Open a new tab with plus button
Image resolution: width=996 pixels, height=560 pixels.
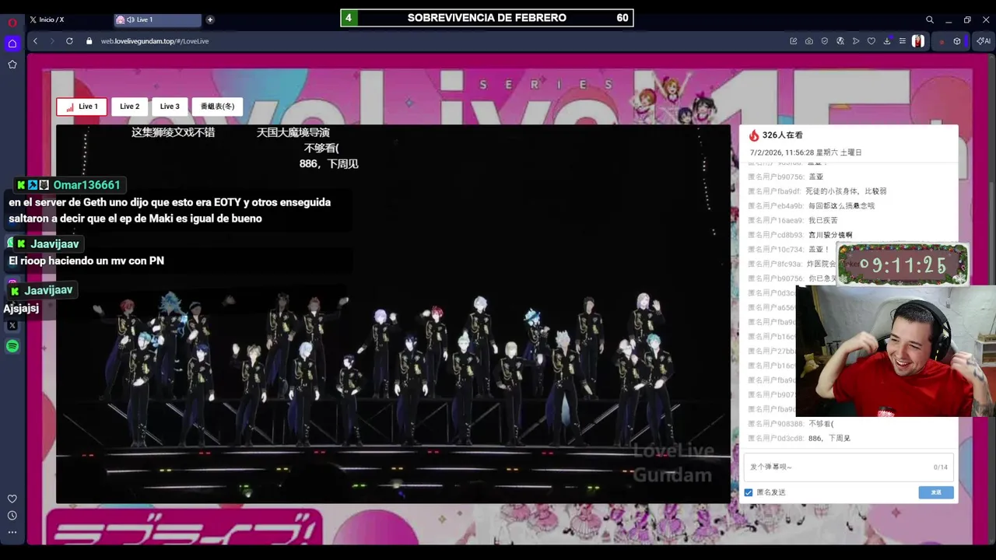pyautogui.click(x=210, y=19)
